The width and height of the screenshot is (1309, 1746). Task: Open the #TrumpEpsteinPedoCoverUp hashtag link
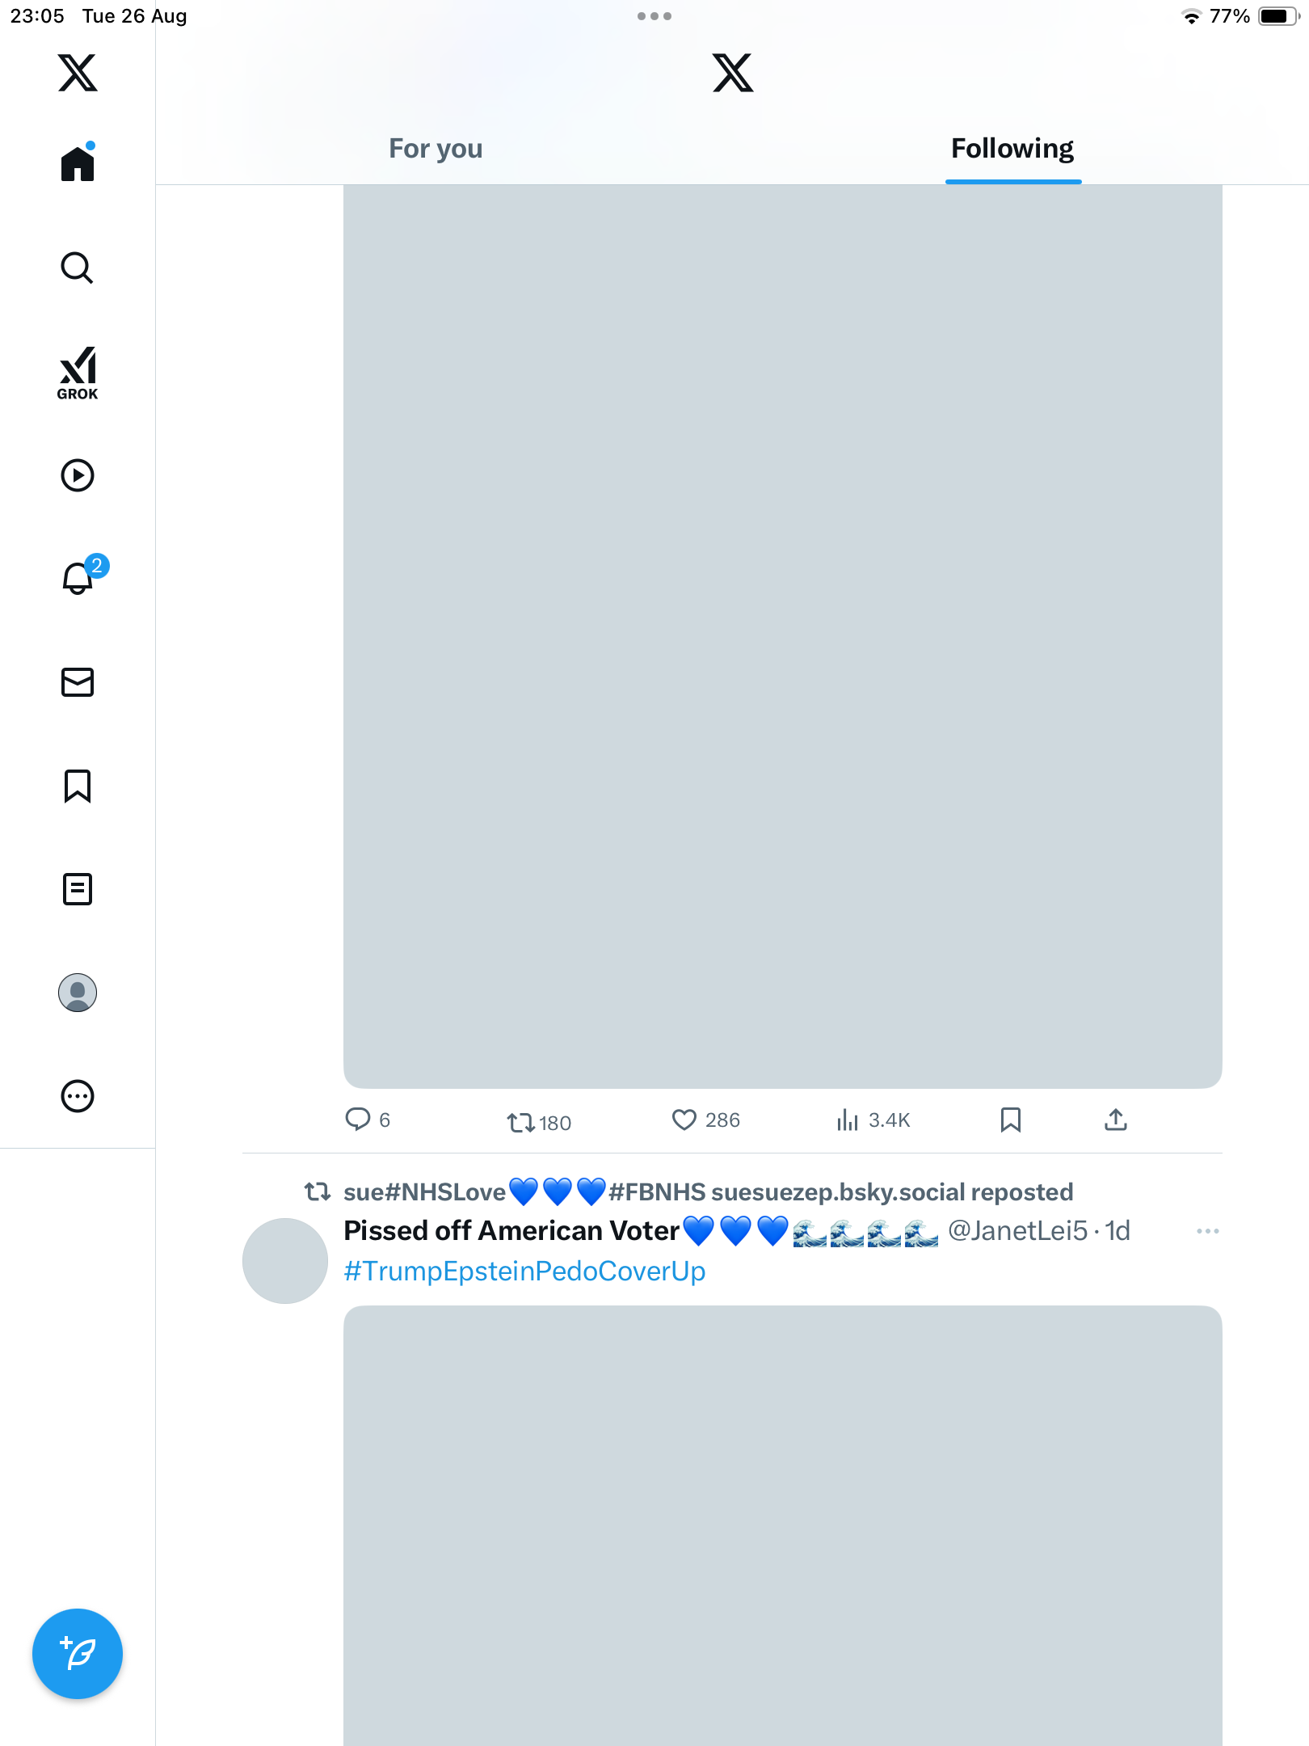524,1271
